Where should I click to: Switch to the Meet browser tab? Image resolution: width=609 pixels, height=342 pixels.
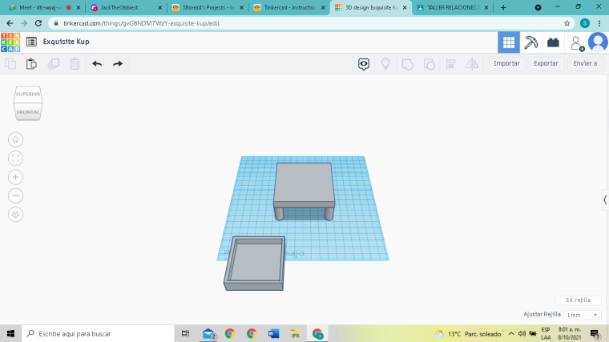(x=45, y=7)
